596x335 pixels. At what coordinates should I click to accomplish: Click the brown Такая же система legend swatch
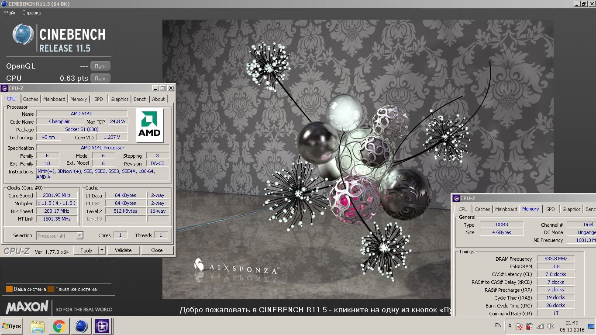click(x=51, y=289)
